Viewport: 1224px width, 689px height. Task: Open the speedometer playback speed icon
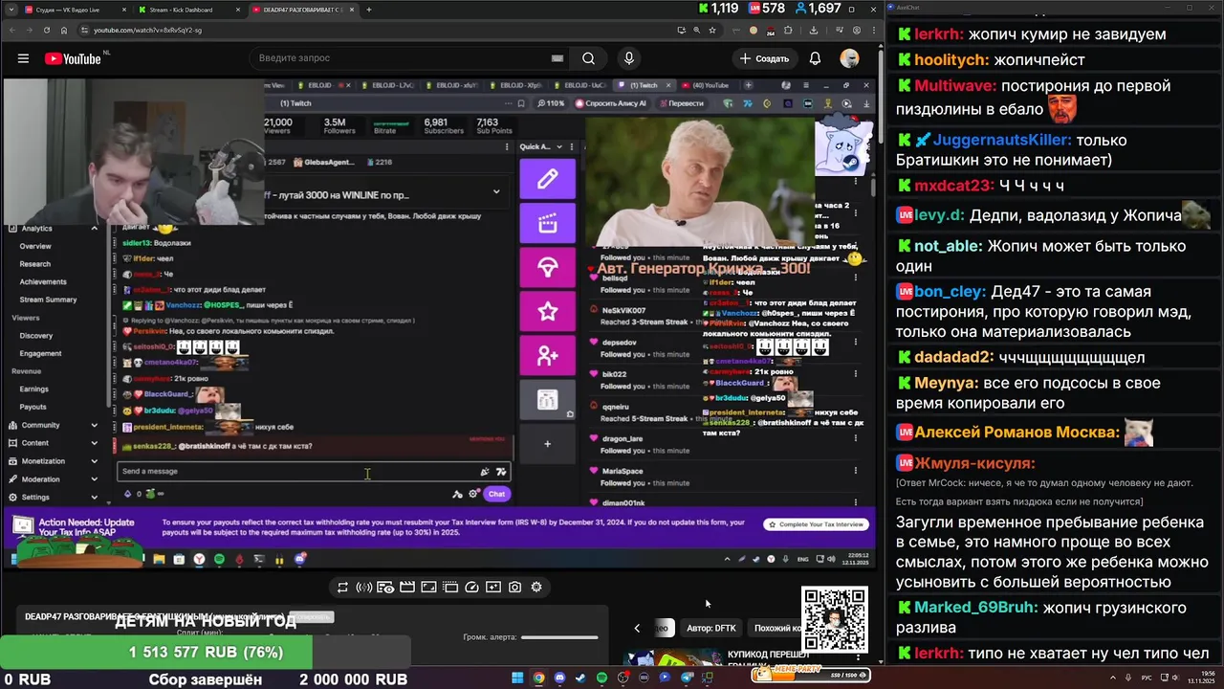click(x=471, y=587)
